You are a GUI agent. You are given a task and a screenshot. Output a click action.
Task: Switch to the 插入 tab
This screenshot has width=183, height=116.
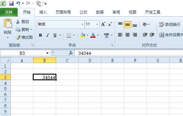click(x=43, y=12)
